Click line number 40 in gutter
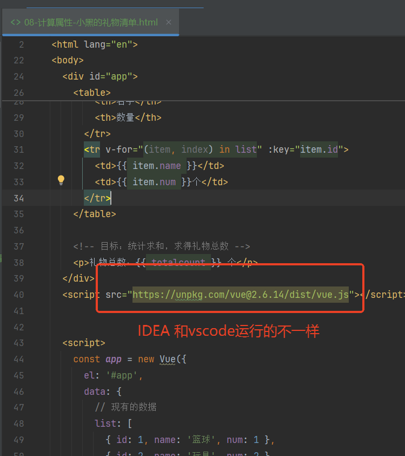 (18, 295)
